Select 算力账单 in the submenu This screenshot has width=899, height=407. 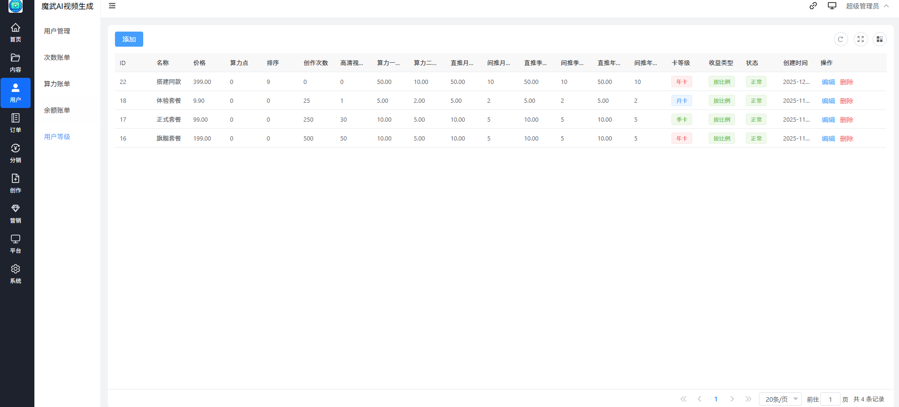[57, 84]
